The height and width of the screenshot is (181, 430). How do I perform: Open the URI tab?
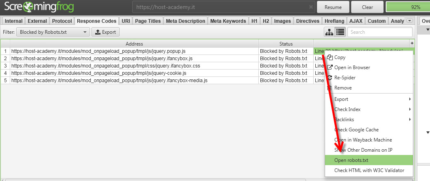[126, 21]
